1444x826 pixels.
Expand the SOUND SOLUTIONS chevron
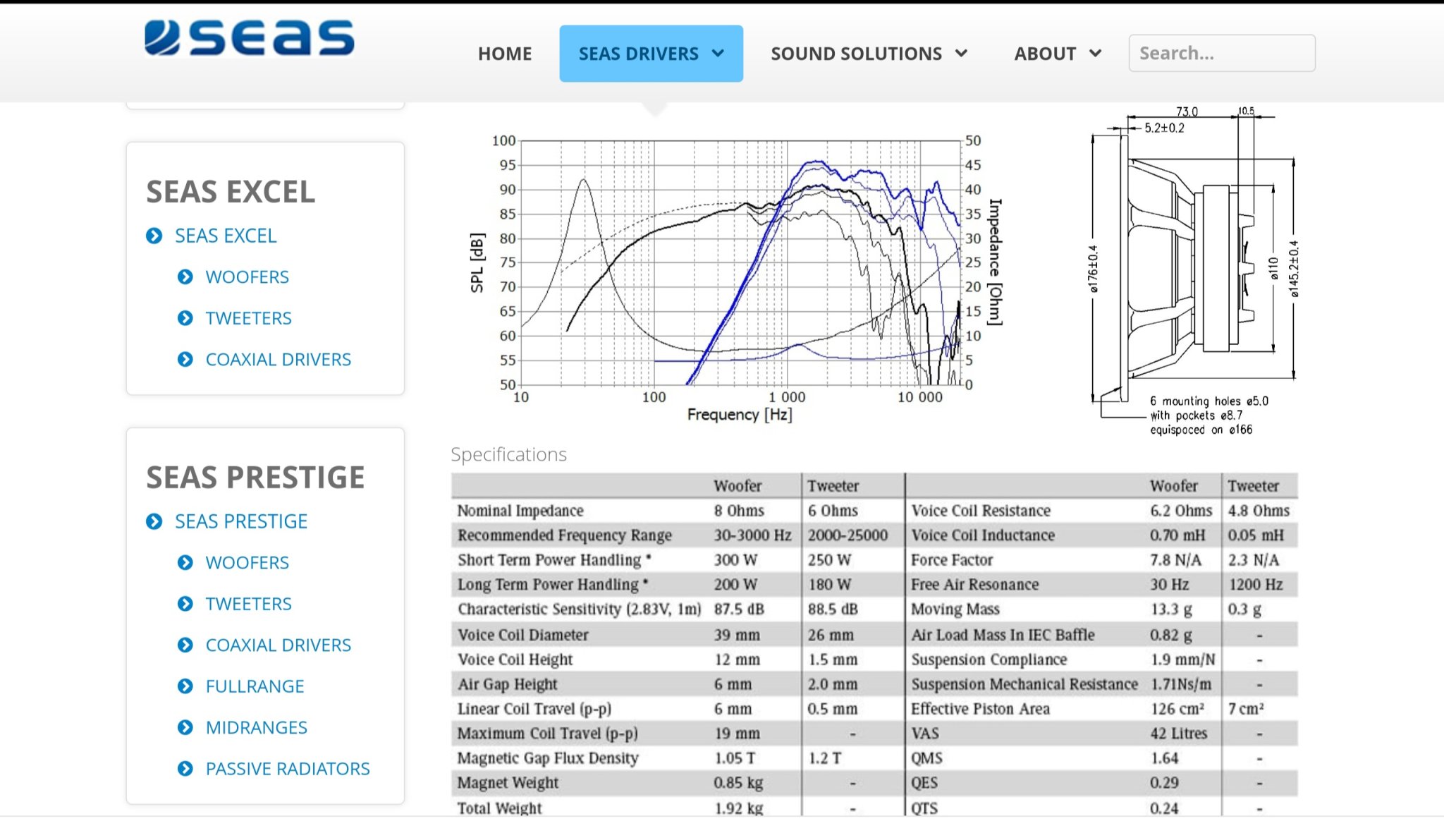961,53
